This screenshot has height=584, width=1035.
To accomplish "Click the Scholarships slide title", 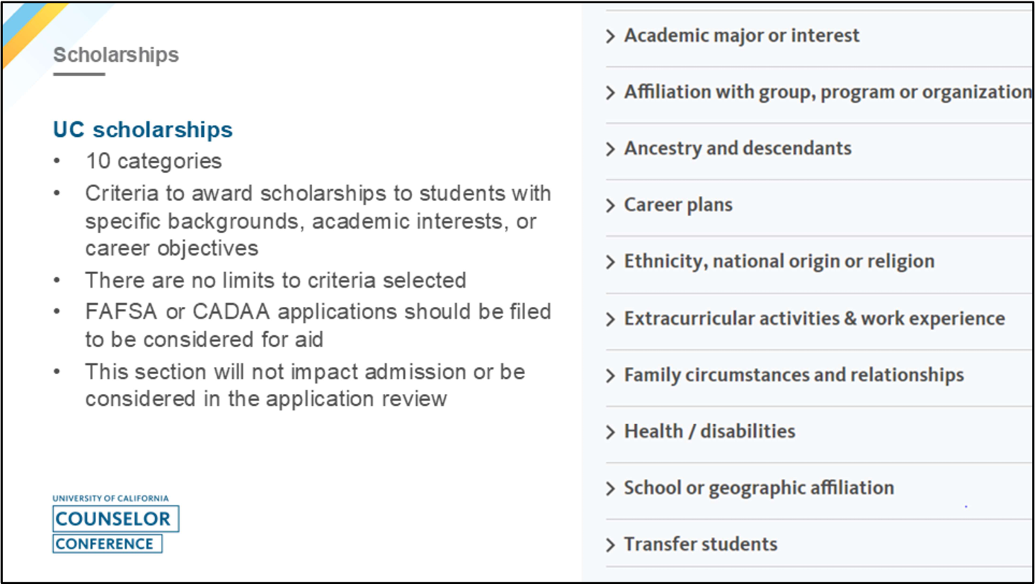I will coord(116,54).
